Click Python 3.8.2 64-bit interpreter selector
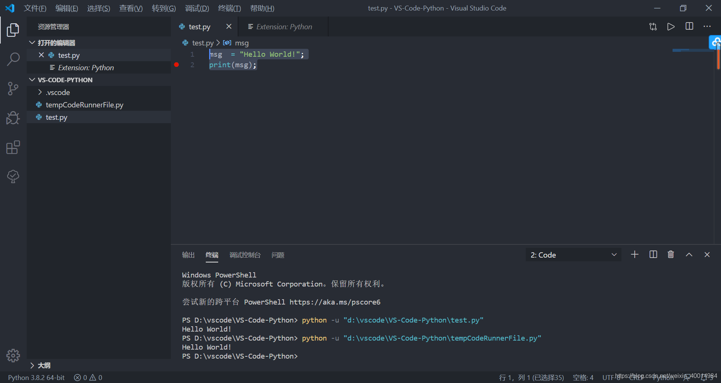The width and height of the screenshot is (721, 383). [x=36, y=377]
